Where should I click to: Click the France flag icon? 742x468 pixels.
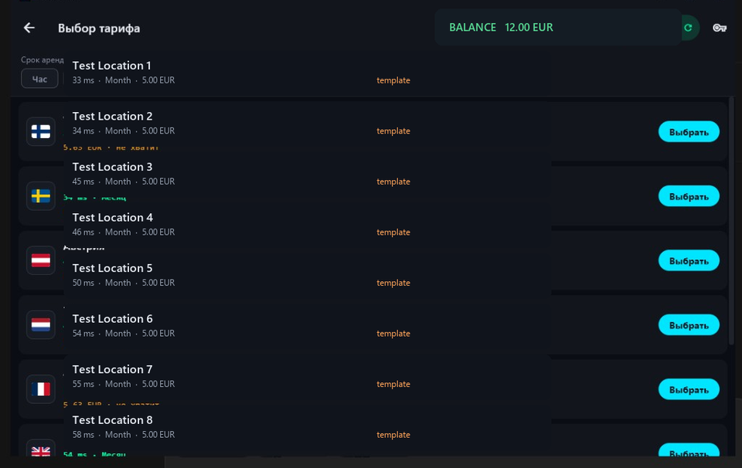point(41,389)
